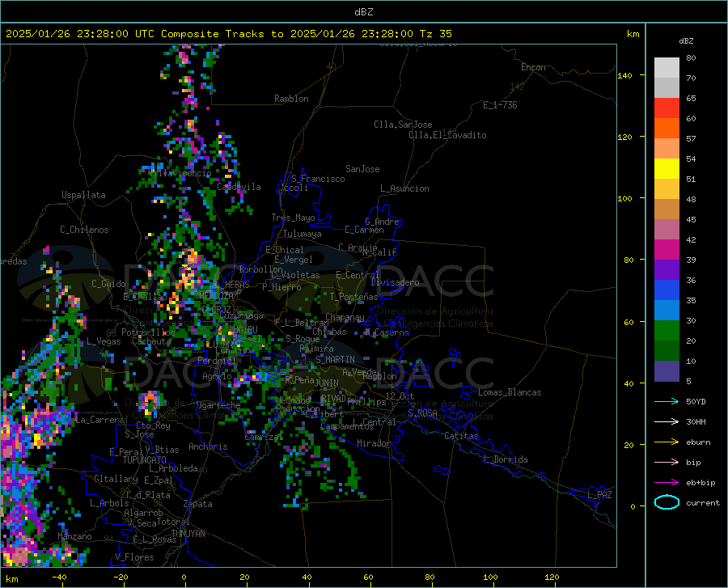728x588 pixels.
Task: Click the 'Uspallata' map label
Action: (x=83, y=195)
